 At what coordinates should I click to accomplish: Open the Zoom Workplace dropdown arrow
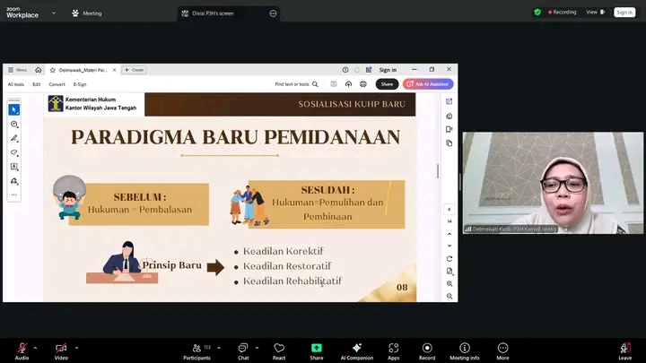[x=53, y=13]
